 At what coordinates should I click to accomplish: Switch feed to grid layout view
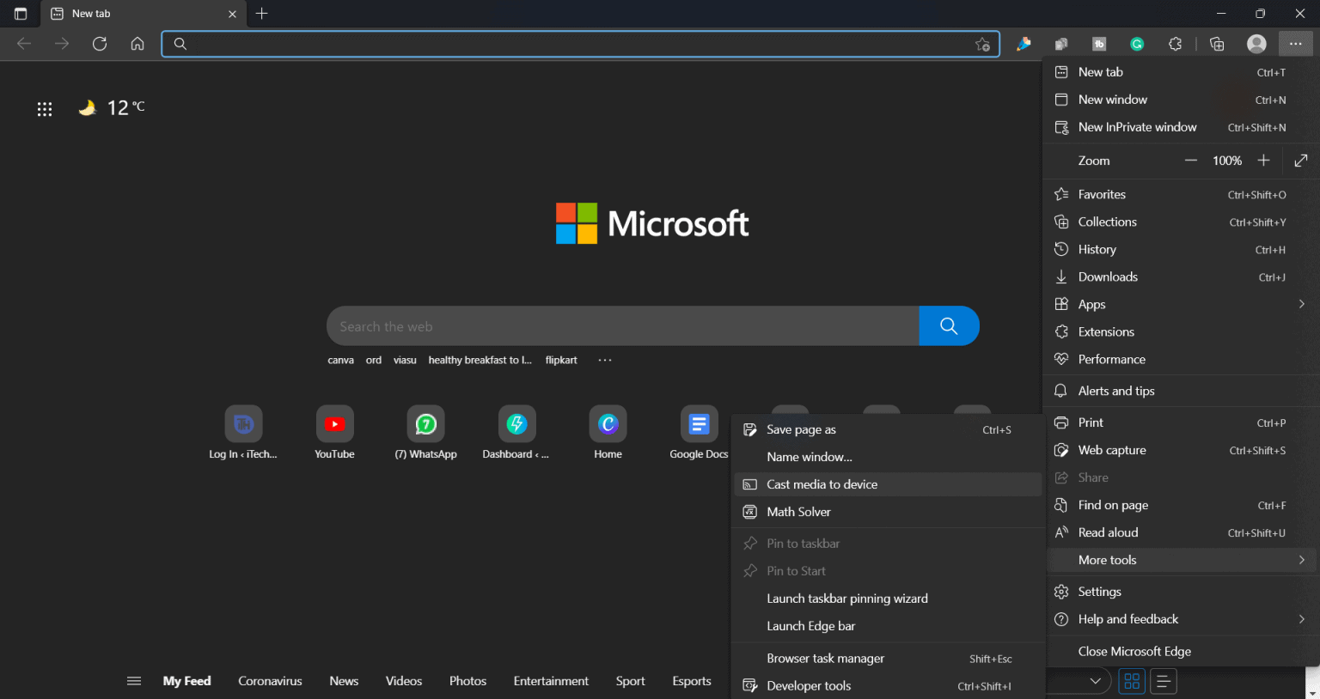pos(1131,681)
